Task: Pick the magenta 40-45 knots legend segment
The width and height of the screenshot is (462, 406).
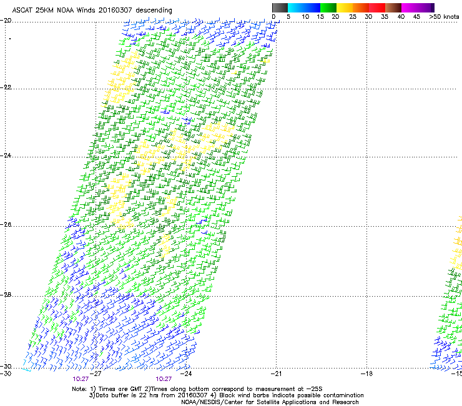Action: 410,7
